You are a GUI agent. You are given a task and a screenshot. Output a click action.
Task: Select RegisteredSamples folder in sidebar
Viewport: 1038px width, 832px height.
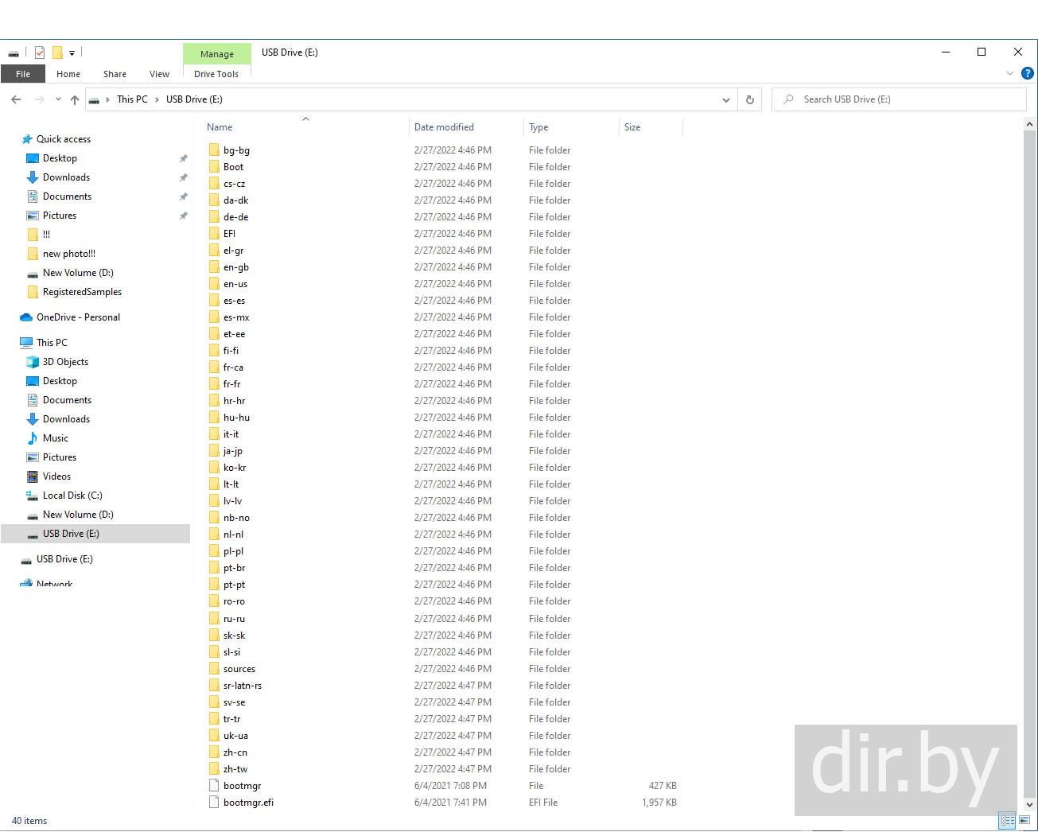click(x=82, y=292)
